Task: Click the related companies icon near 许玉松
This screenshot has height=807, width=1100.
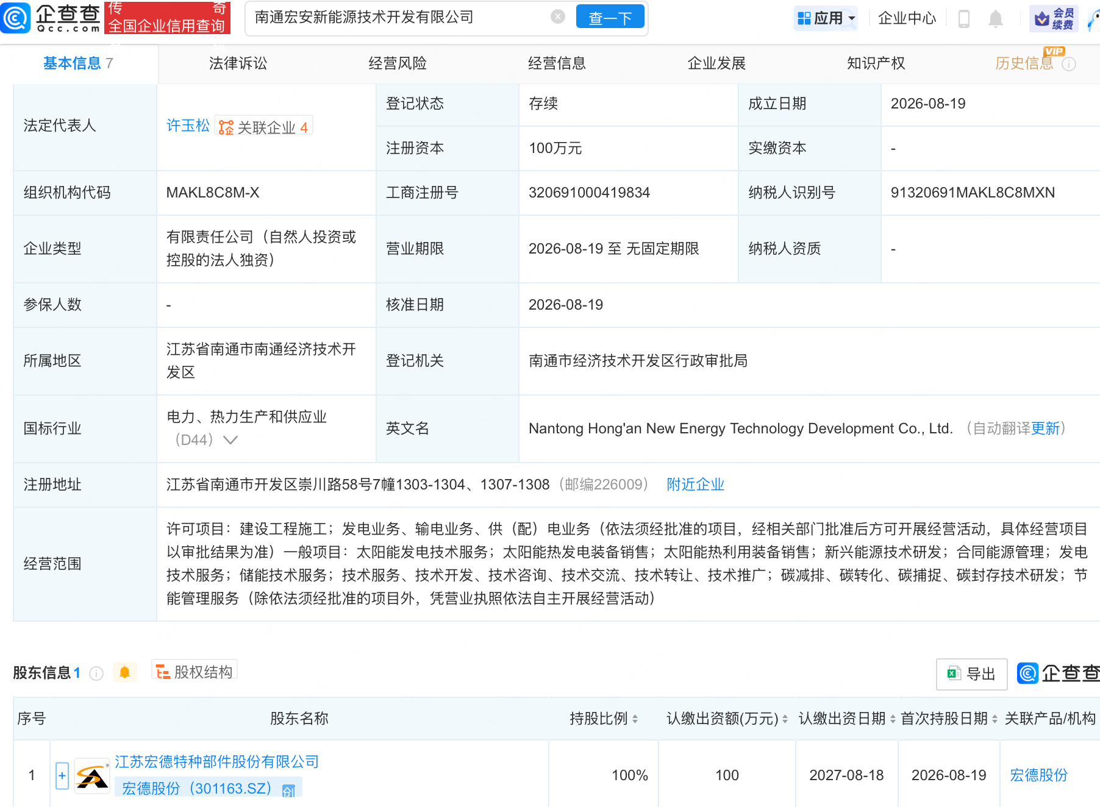Action: [x=226, y=127]
